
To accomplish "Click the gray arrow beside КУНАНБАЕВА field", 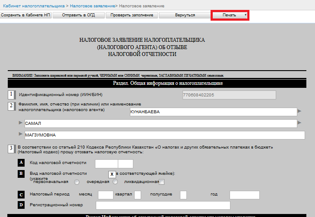I will pyautogui.click(x=299, y=112).
